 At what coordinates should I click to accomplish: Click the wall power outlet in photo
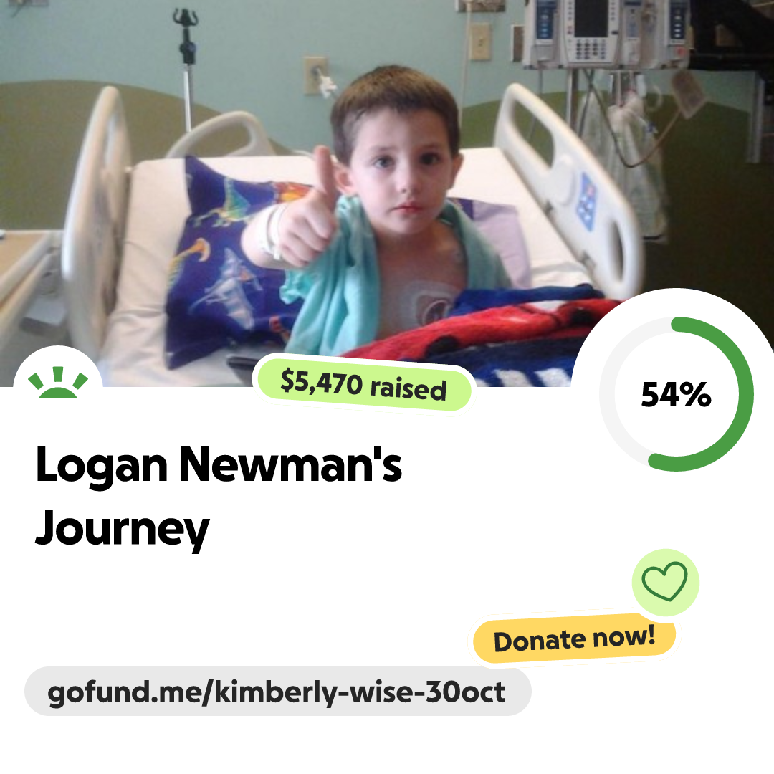click(x=317, y=75)
